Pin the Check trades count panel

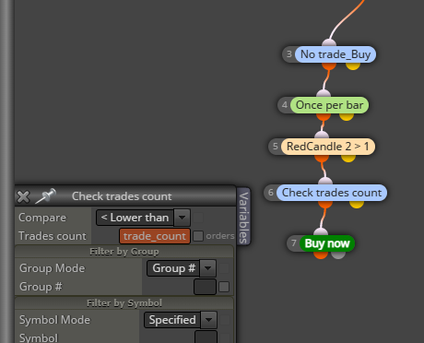pos(45,195)
